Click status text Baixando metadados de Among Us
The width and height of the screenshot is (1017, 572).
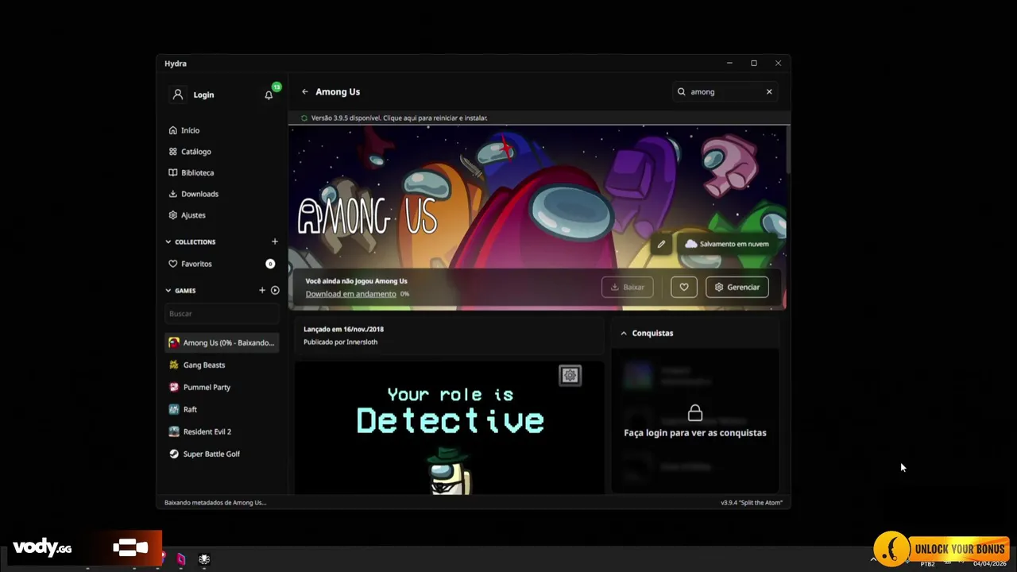[x=215, y=503]
